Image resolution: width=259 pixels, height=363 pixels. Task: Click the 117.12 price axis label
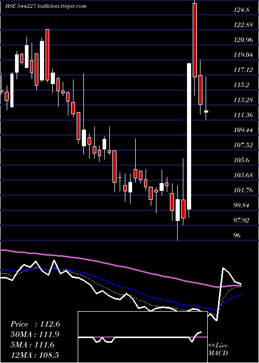tap(243, 70)
